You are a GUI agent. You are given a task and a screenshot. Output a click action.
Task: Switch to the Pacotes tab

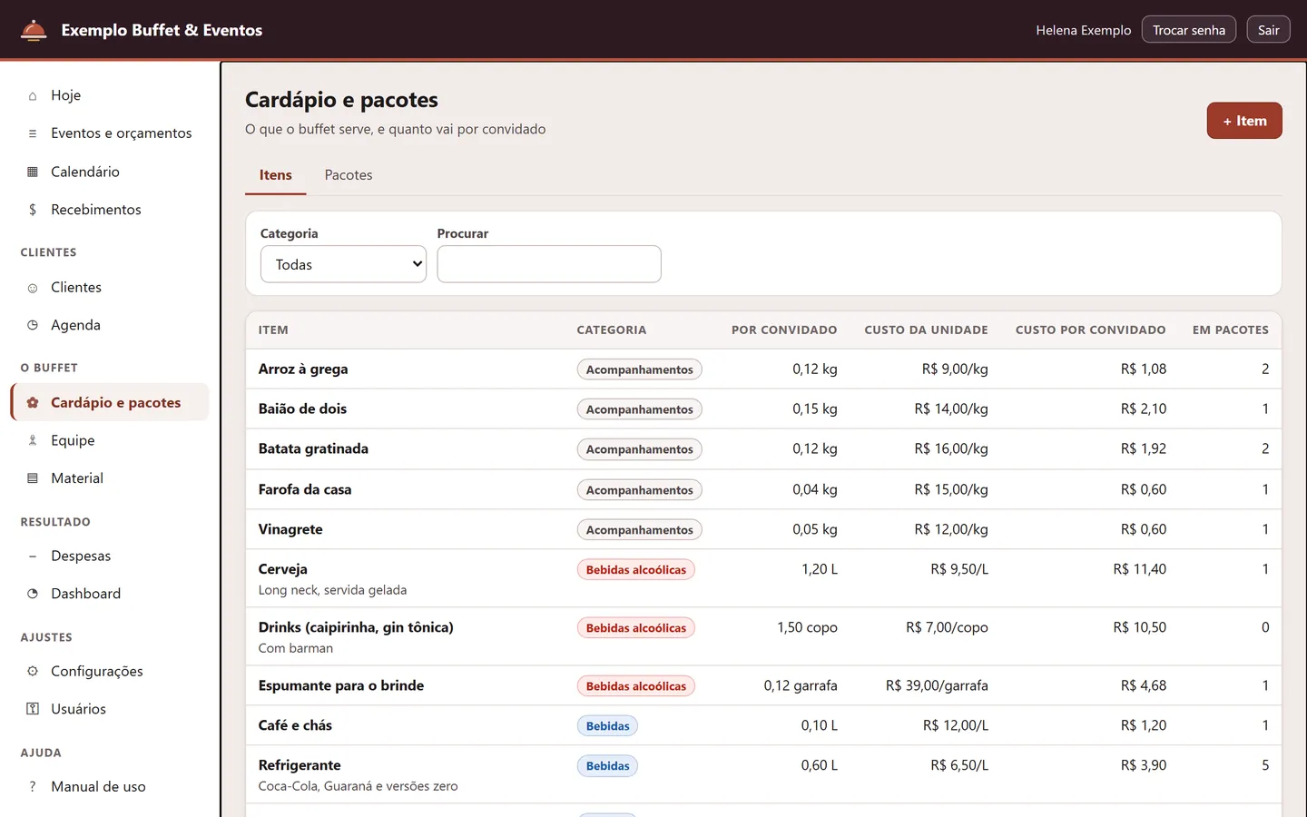coord(349,175)
